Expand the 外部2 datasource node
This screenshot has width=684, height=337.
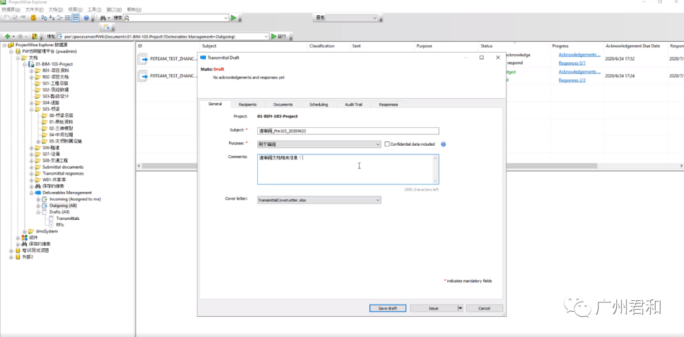coord(11,257)
